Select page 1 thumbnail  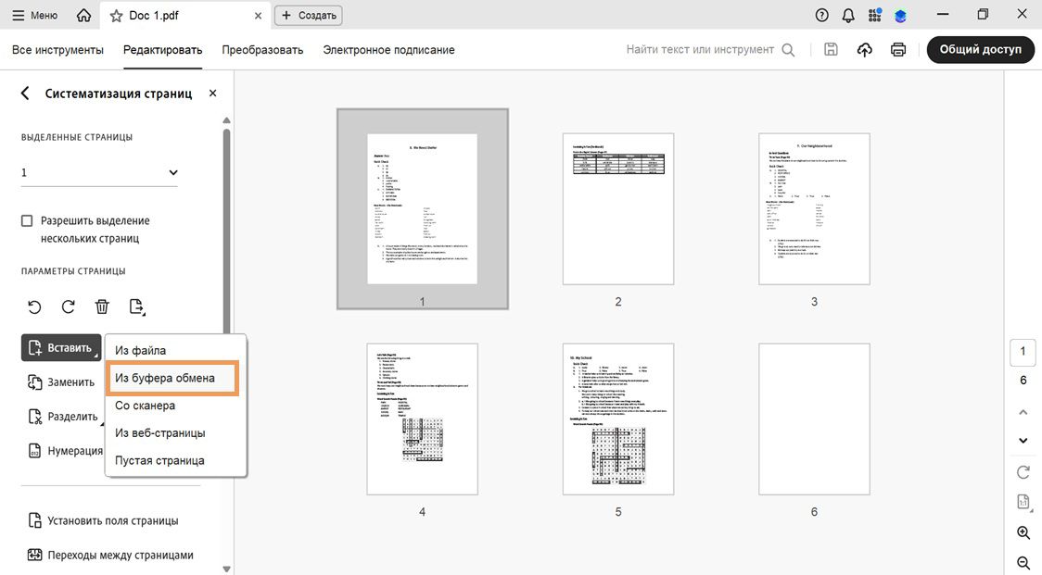point(423,209)
